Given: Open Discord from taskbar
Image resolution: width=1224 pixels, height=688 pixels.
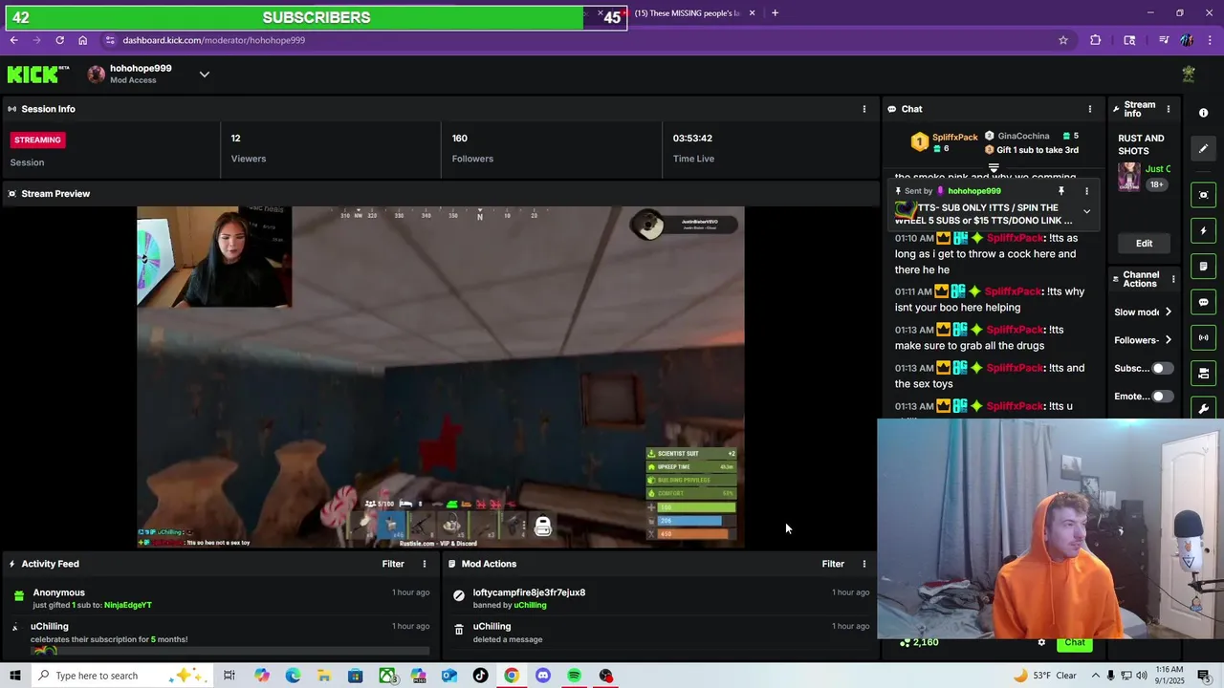Looking at the screenshot, I should 543,676.
